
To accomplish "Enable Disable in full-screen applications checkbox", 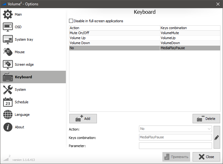I will [71, 21].
